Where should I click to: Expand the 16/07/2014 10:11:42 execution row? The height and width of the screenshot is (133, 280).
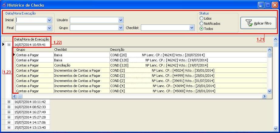(9, 102)
